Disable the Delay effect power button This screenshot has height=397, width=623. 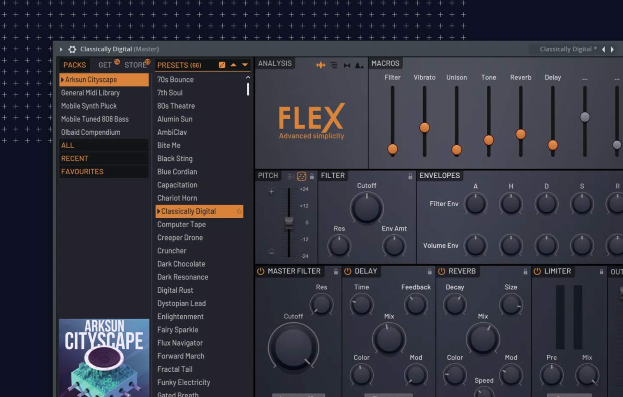click(x=348, y=271)
